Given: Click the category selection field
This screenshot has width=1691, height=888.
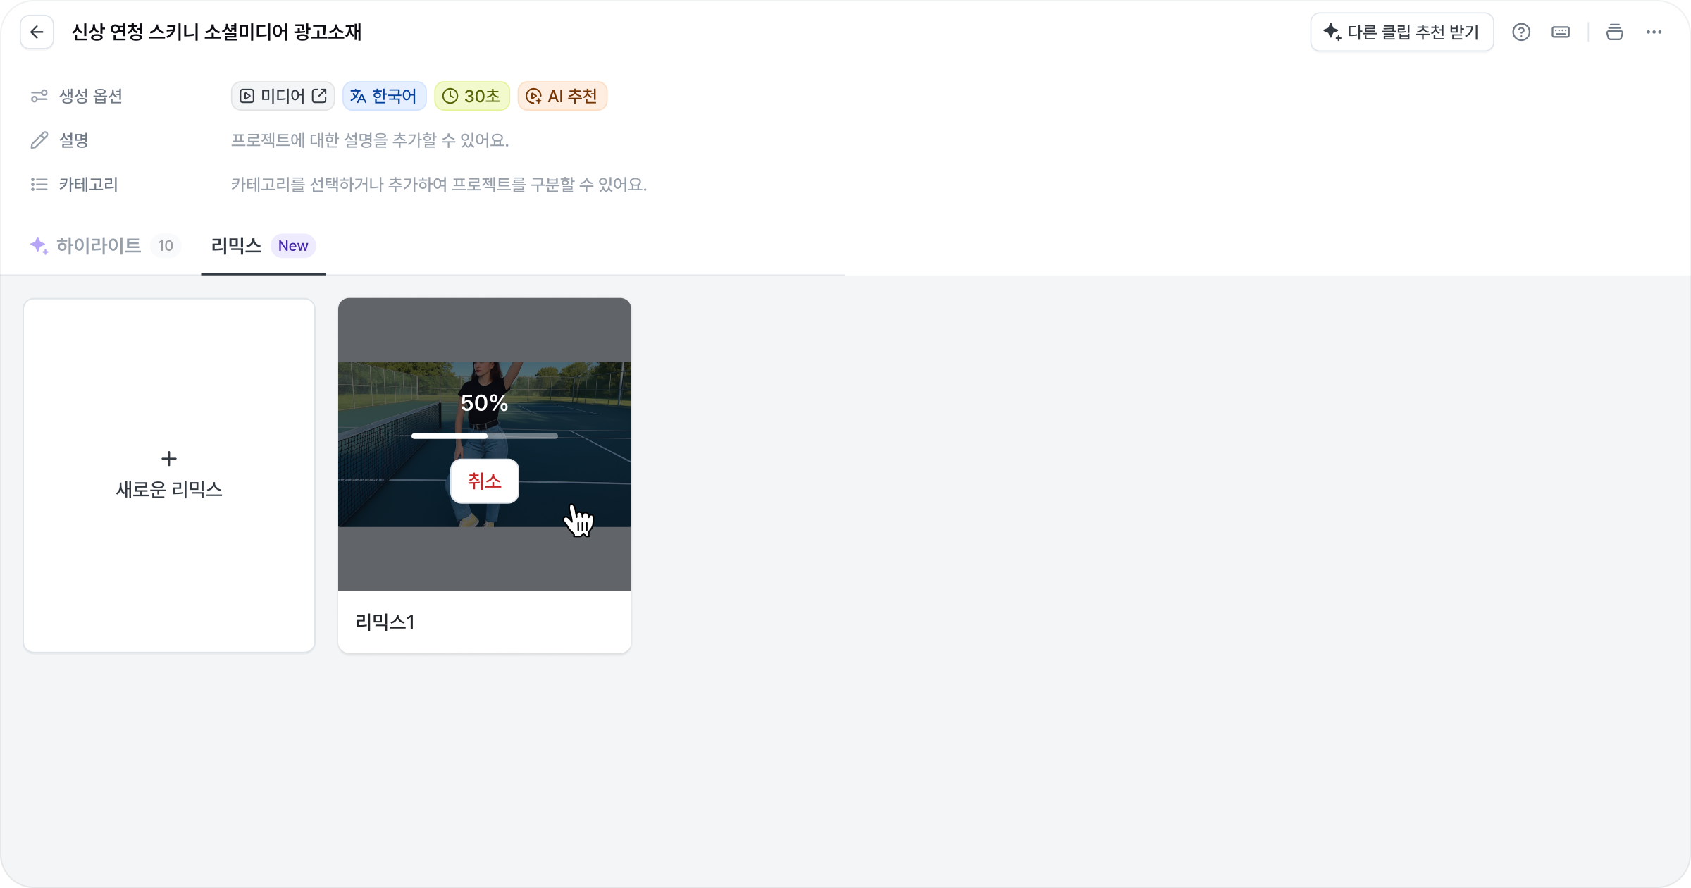Looking at the screenshot, I should click(x=439, y=185).
